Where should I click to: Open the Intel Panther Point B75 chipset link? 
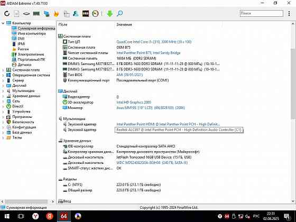(x=149, y=53)
